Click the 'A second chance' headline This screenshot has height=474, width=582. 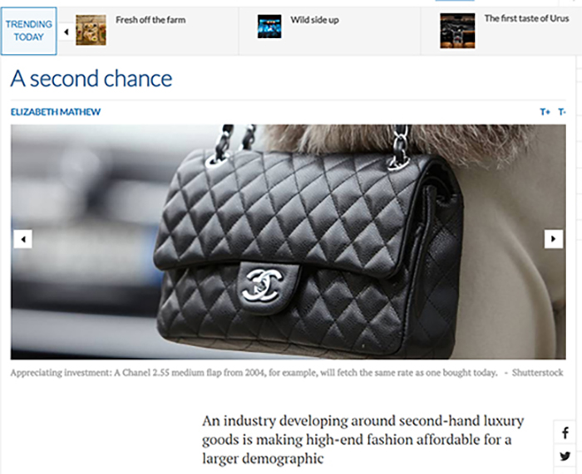point(91,78)
